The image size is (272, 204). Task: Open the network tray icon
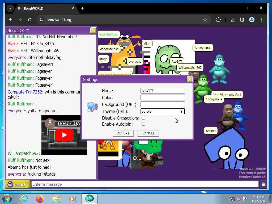[232, 199]
